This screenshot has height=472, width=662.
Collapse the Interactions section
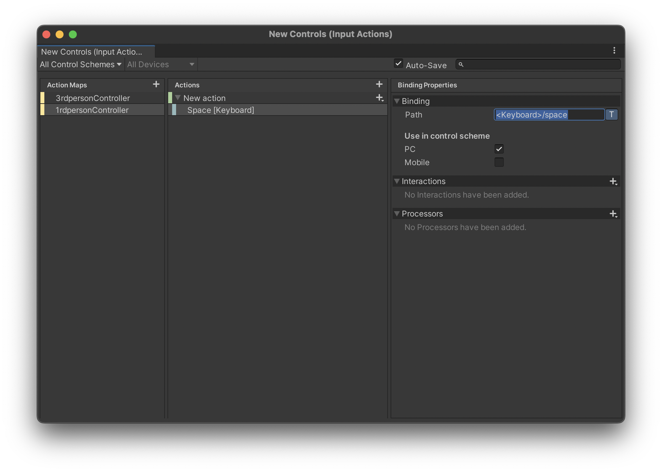pyautogui.click(x=397, y=181)
